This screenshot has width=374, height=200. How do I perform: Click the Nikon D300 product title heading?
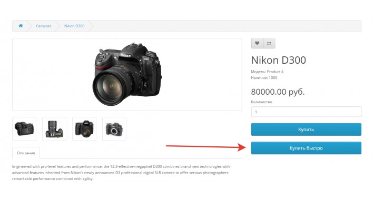click(279, 60)
